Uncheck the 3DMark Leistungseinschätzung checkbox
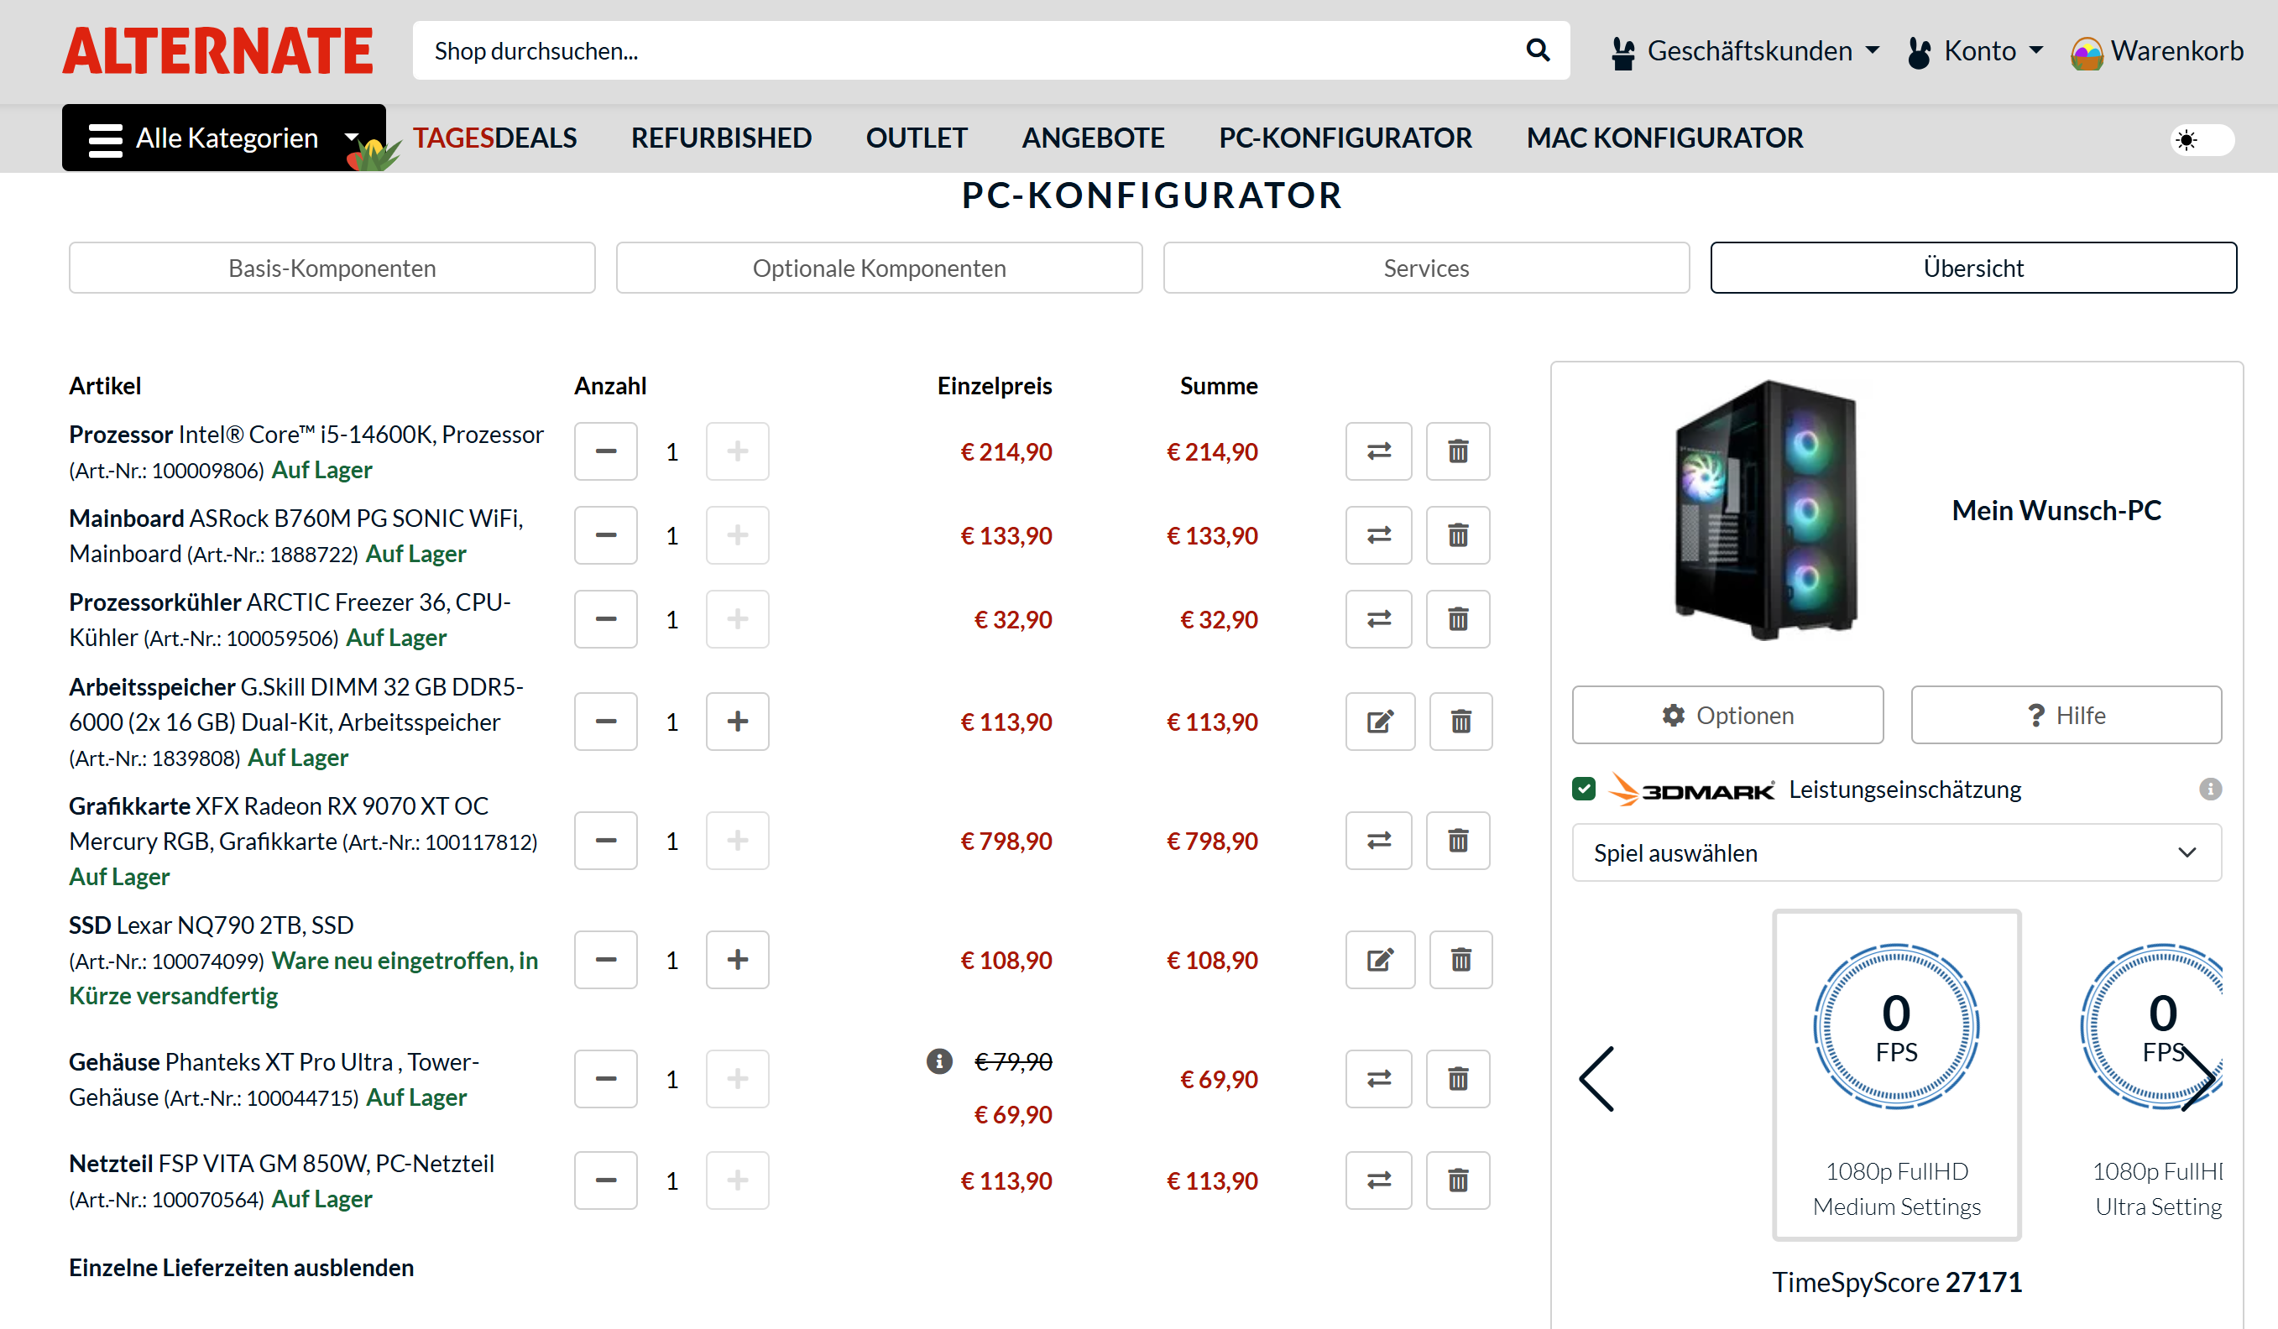Screen dimensions: 2278x1329 1584,790
